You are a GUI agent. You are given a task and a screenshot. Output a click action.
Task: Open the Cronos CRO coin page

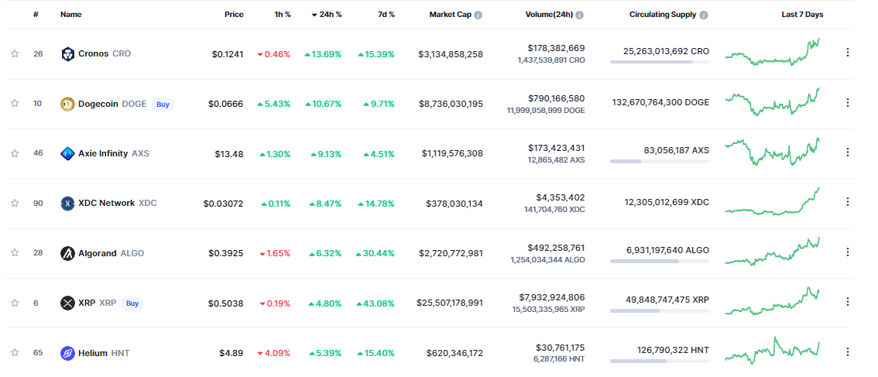pyautogui.click(x=105, y=53)
